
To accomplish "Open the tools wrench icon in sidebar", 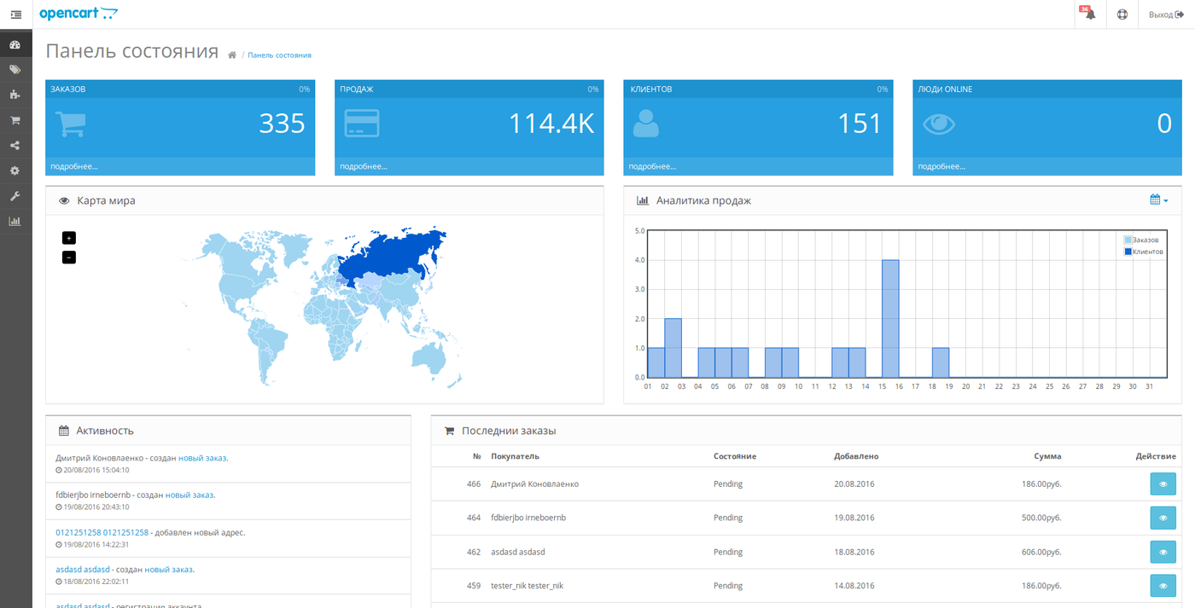I will tap(15, 196).
